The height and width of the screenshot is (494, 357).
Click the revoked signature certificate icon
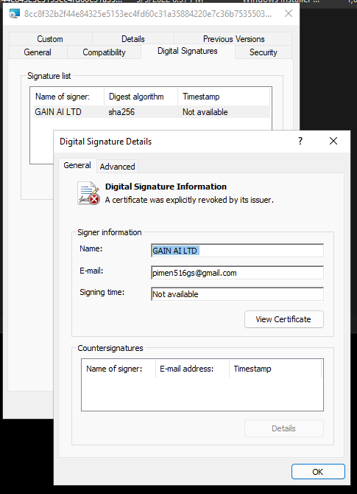(x=89, y=193)
